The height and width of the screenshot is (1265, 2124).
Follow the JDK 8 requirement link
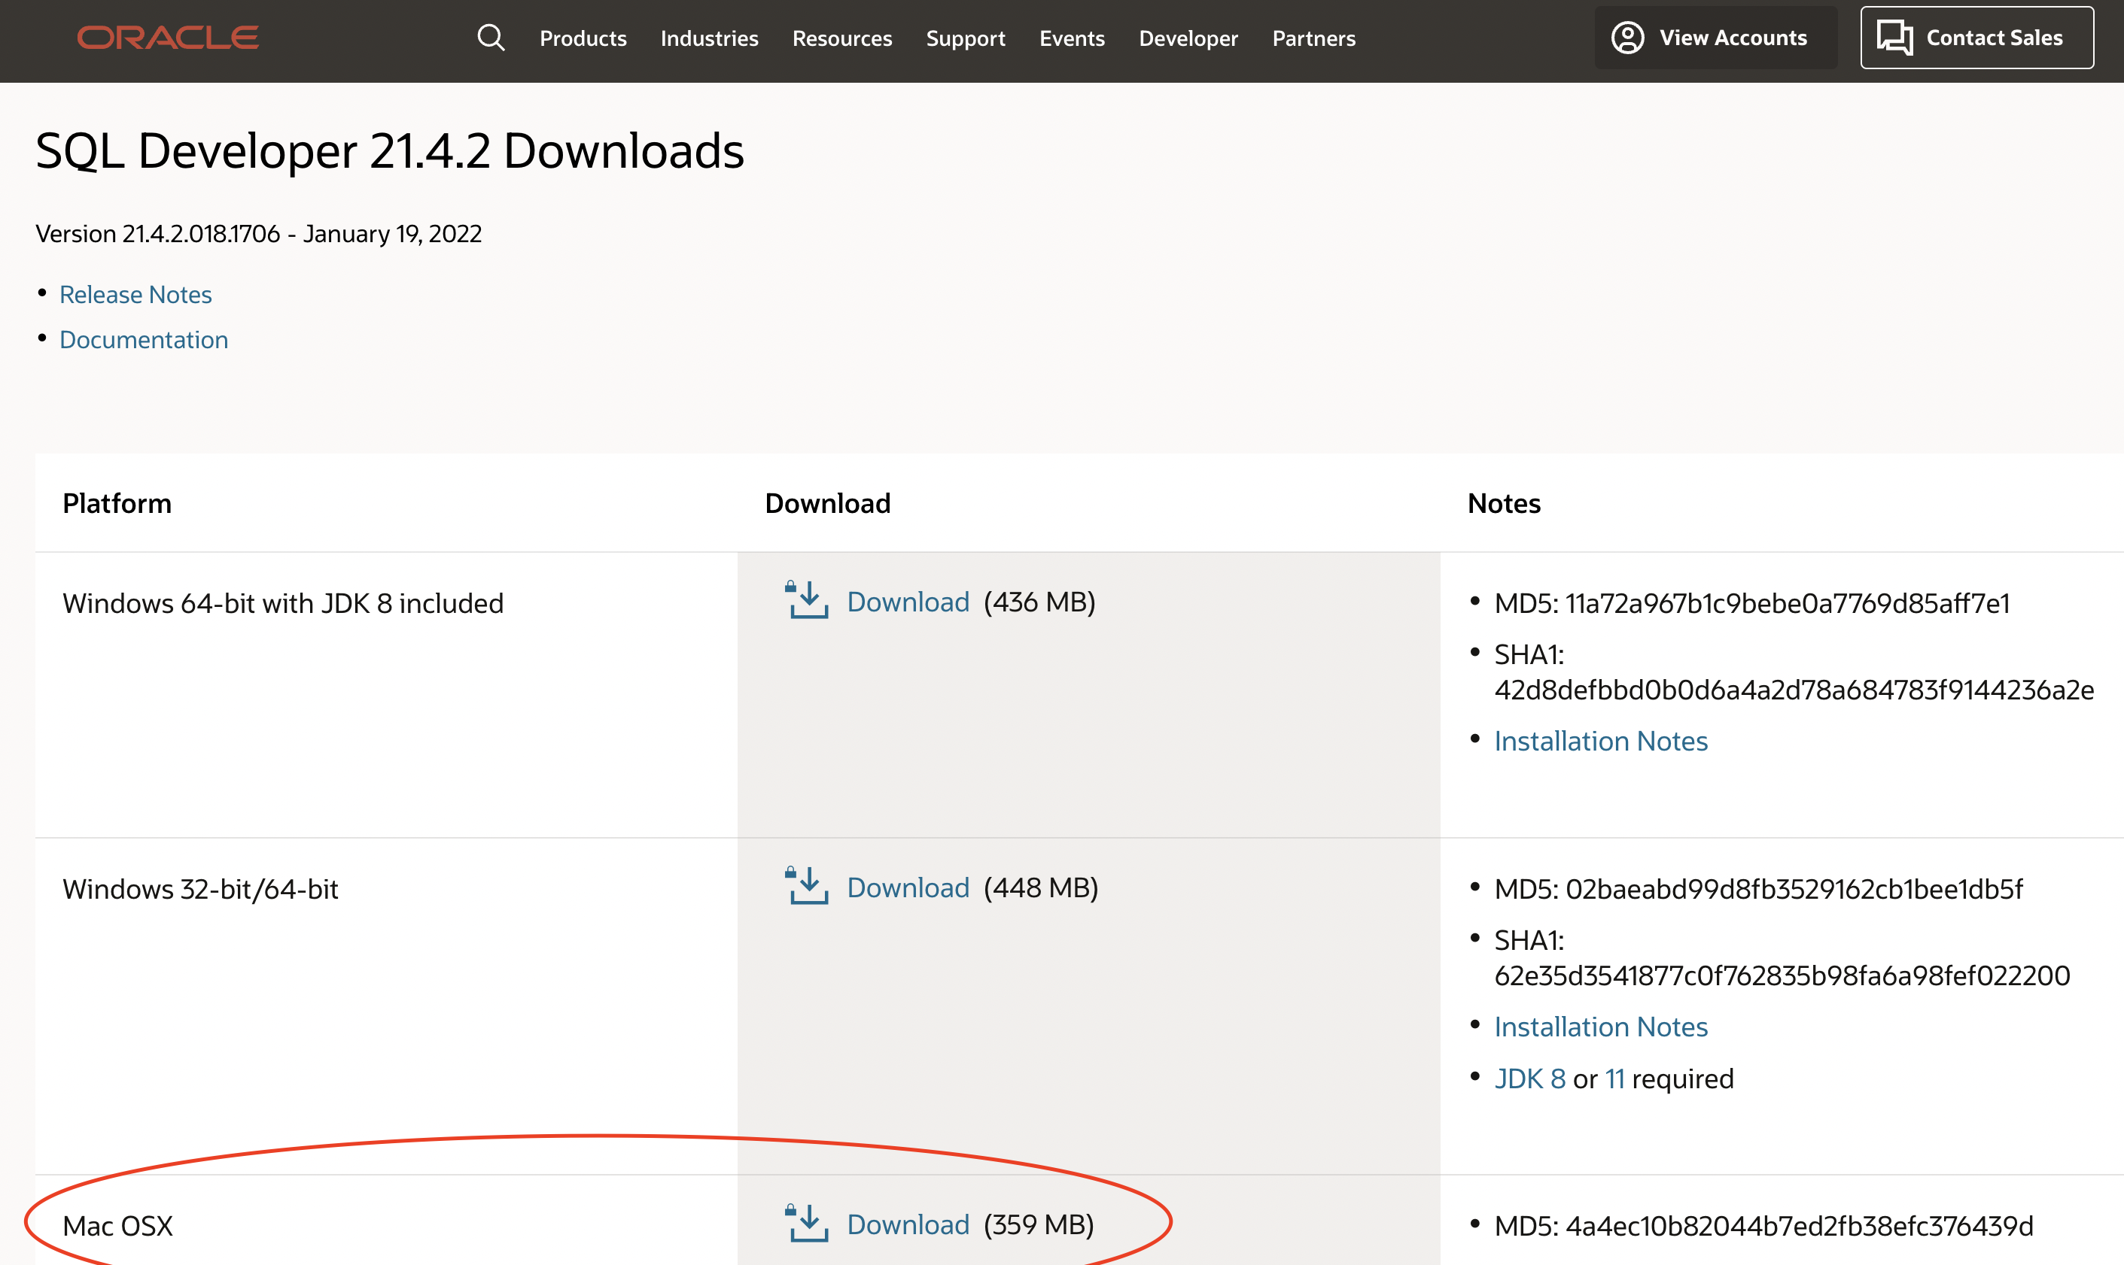coord(1529,1078)
